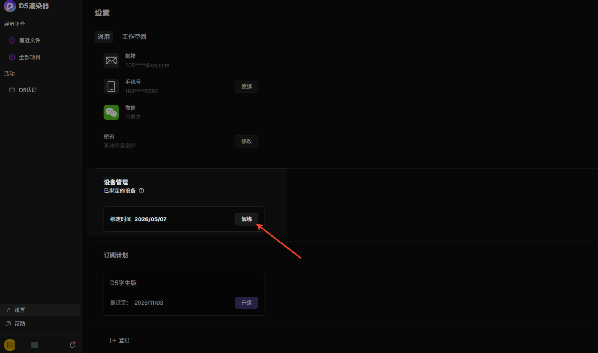Click the masked phone number 183****6592

click(141, 91)
